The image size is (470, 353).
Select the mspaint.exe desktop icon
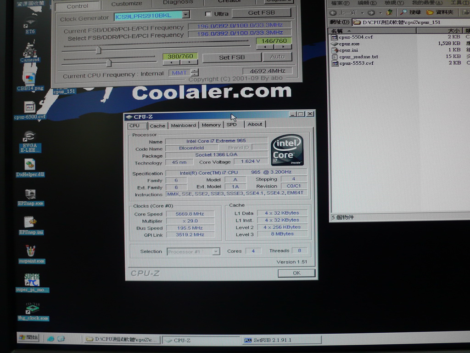[x=31, y=255]
